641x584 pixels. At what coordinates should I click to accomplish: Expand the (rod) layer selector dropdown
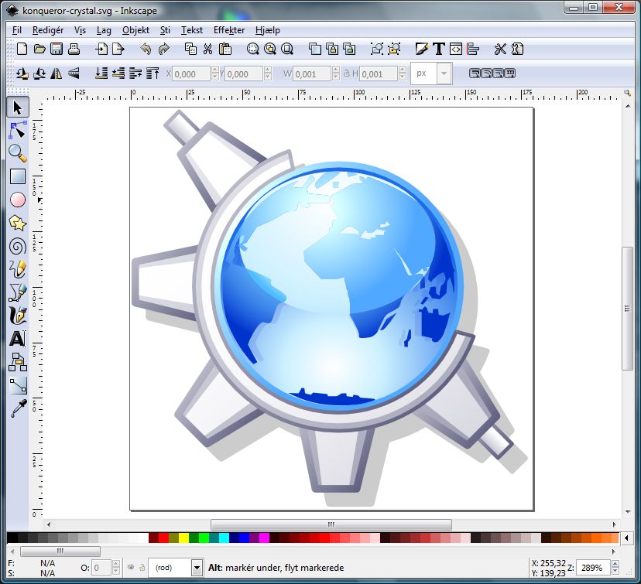click(x=197, y=568)
